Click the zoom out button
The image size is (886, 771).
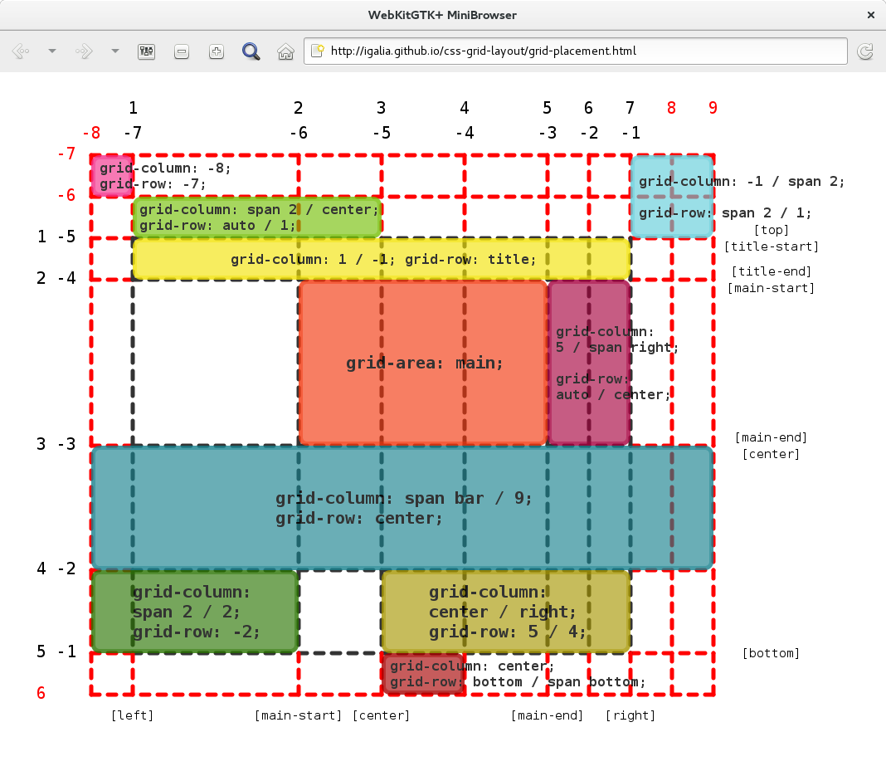point(182,51)
